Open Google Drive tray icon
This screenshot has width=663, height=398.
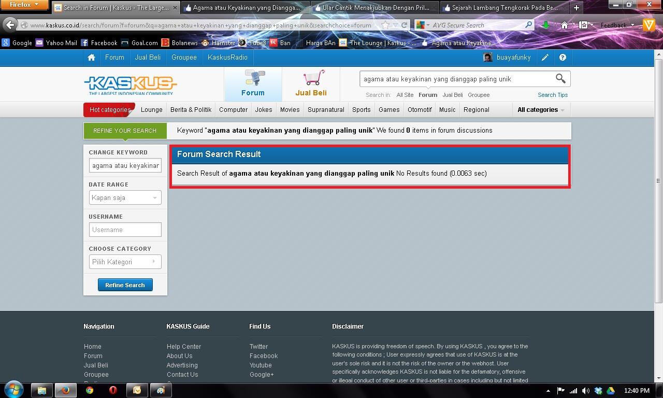pos(611,391)
